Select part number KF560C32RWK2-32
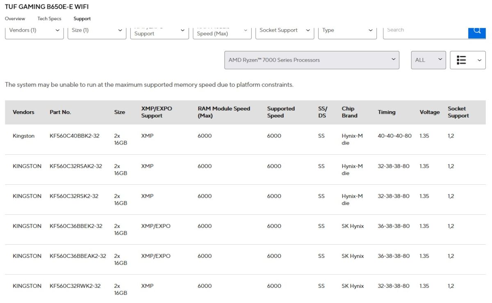 (75, 286)
